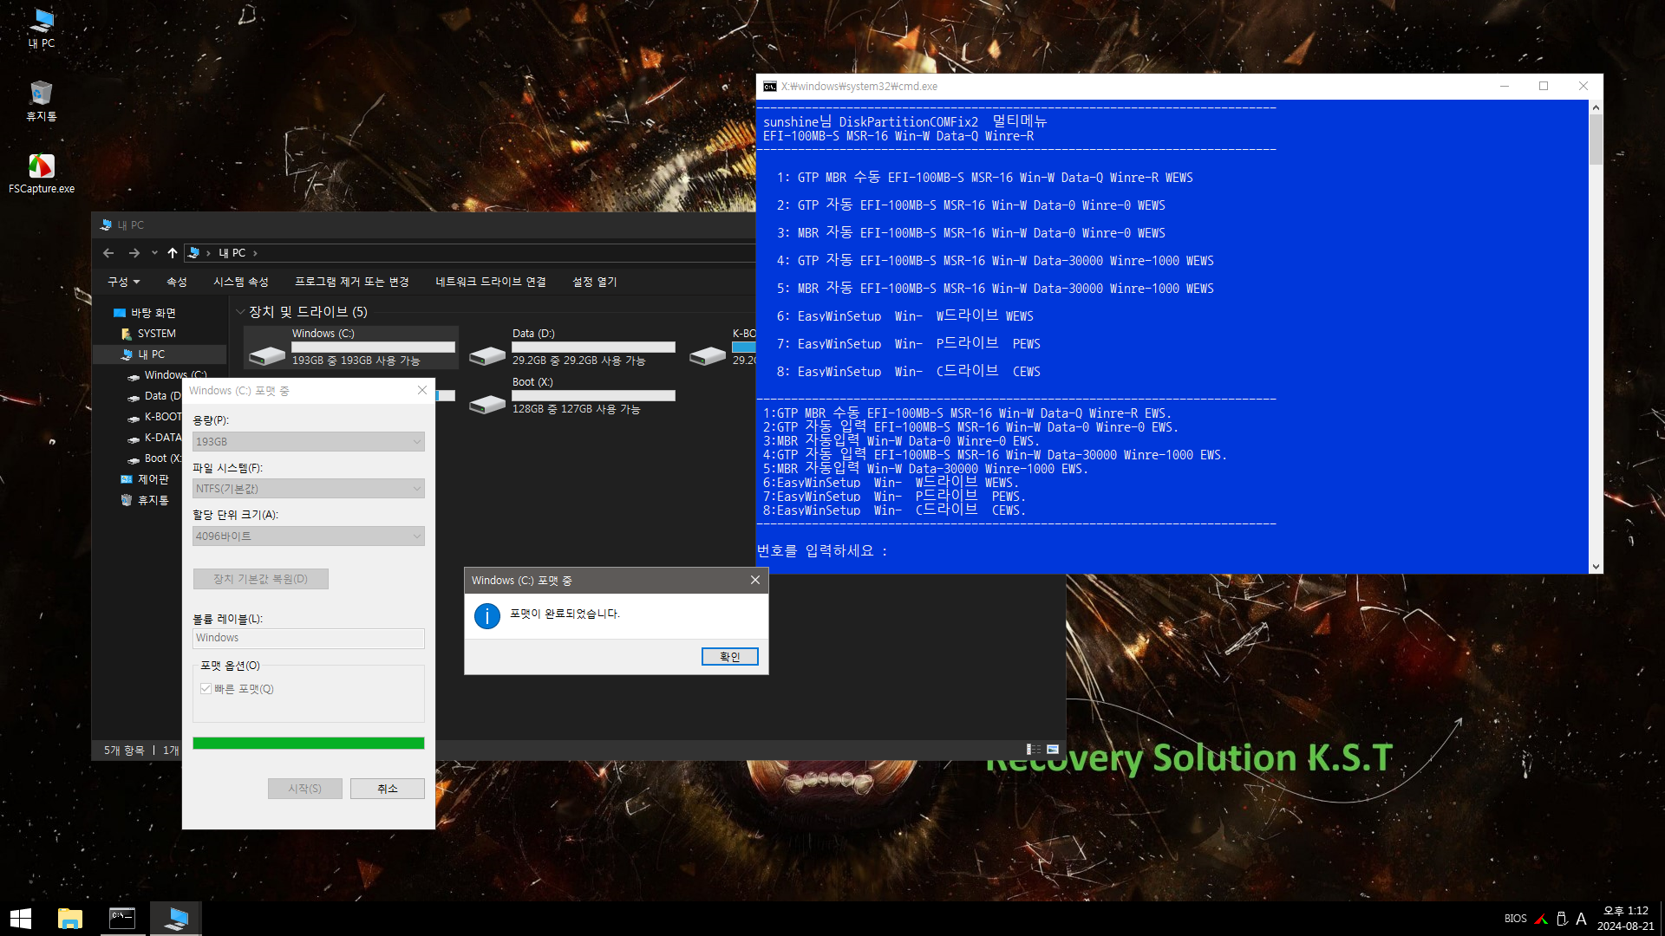
Task: Click the 번호를 입력하세요 prompt line
Action: (822, 551)
